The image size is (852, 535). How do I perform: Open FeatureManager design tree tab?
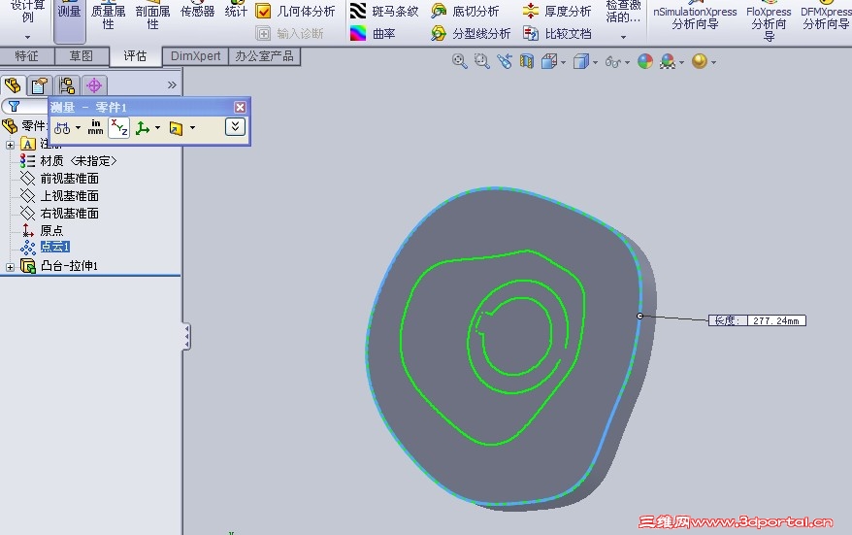[x=13, y=85]
